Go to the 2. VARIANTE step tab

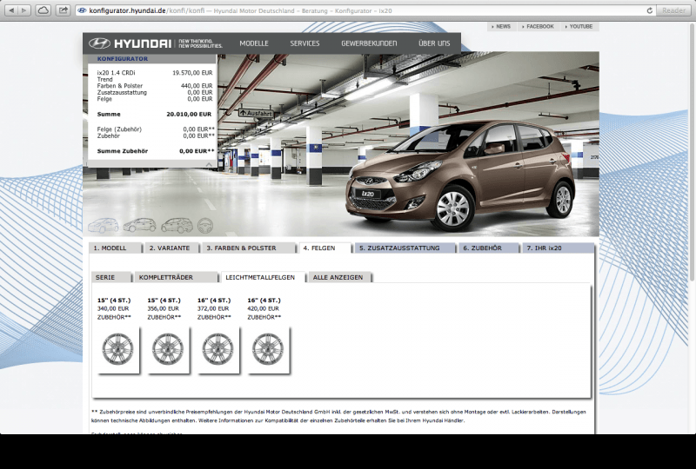[x=172, y=248]
